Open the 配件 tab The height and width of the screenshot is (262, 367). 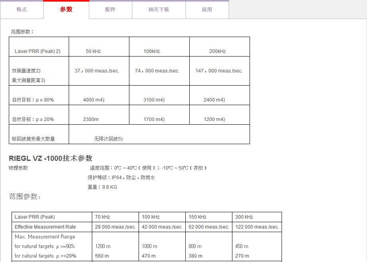pos(110,10)
